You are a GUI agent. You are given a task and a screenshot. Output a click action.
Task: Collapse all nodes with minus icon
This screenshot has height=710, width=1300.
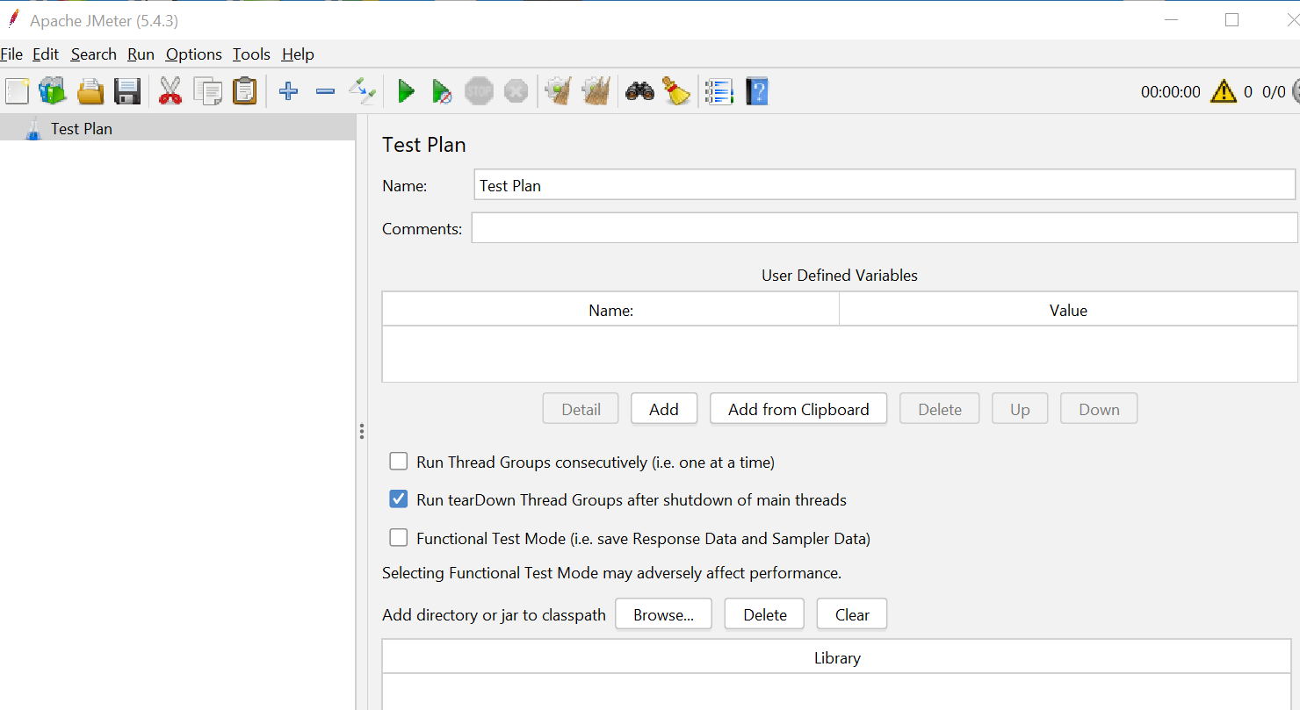coord(325,91)
